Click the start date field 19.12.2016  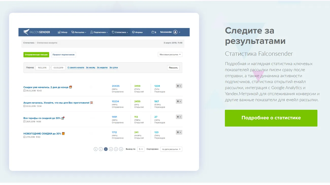(x=42, y=68)
